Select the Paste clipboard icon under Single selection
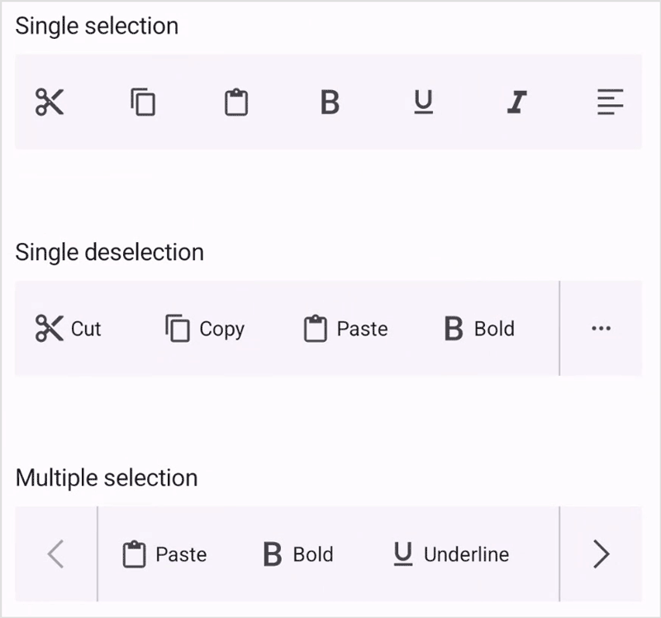 (235, 102)
